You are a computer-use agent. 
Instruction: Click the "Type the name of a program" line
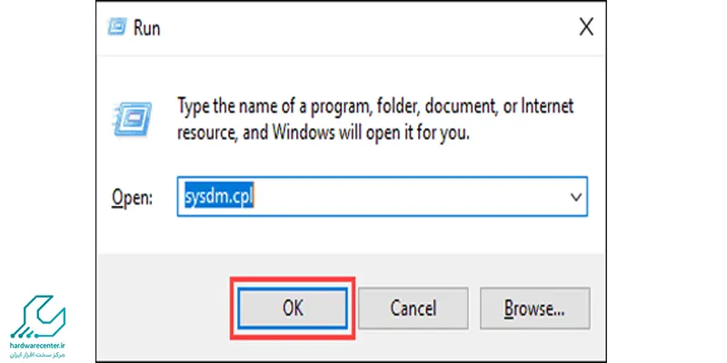(x=376, y=106)
